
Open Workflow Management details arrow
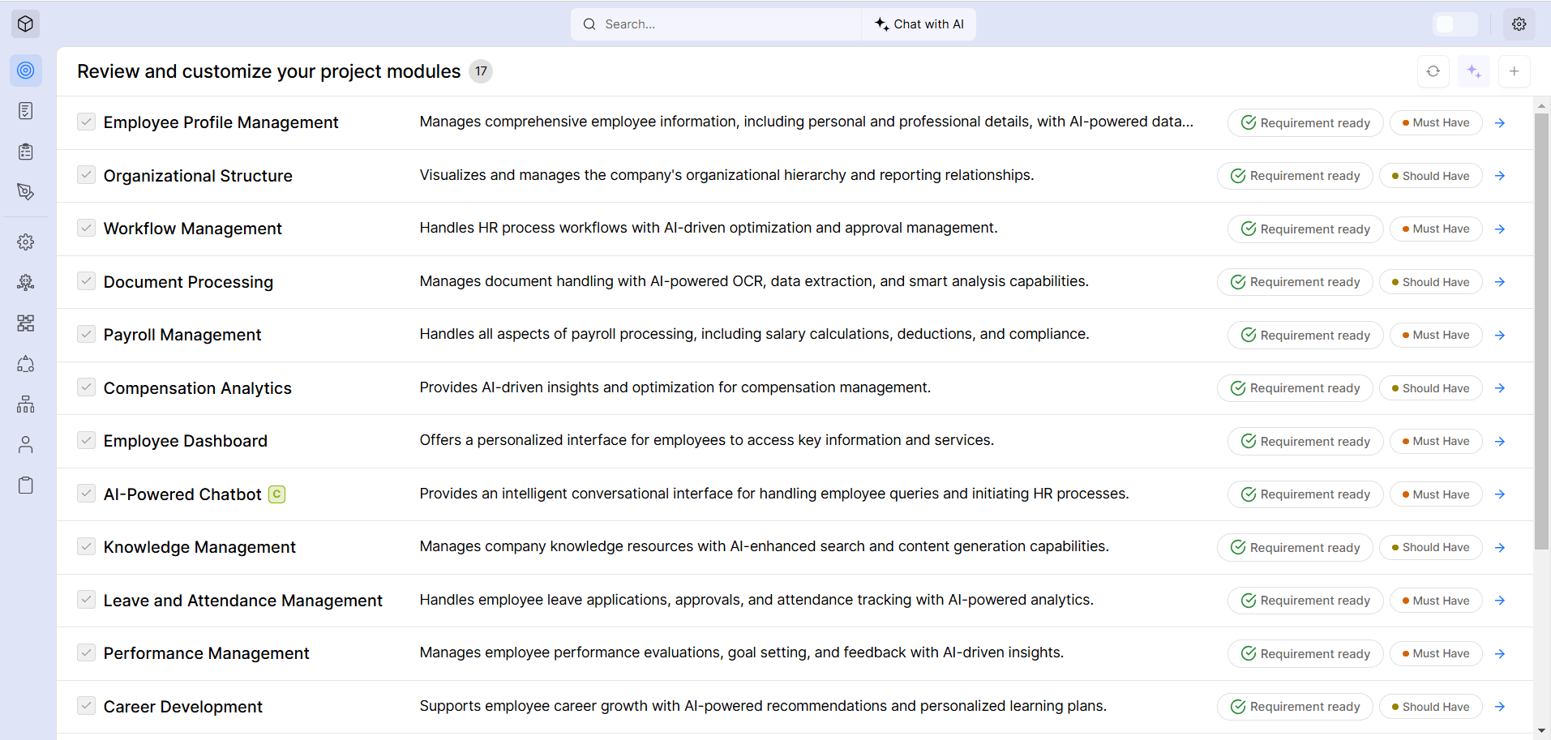tap(1500, 229)
